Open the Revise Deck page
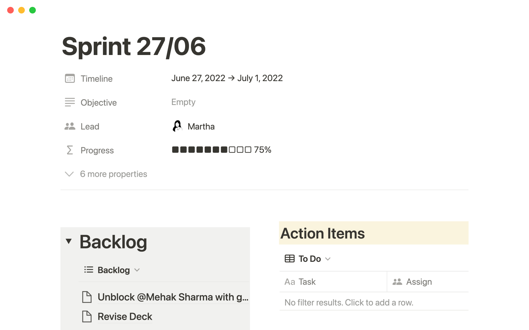 (x=125, y=317)
